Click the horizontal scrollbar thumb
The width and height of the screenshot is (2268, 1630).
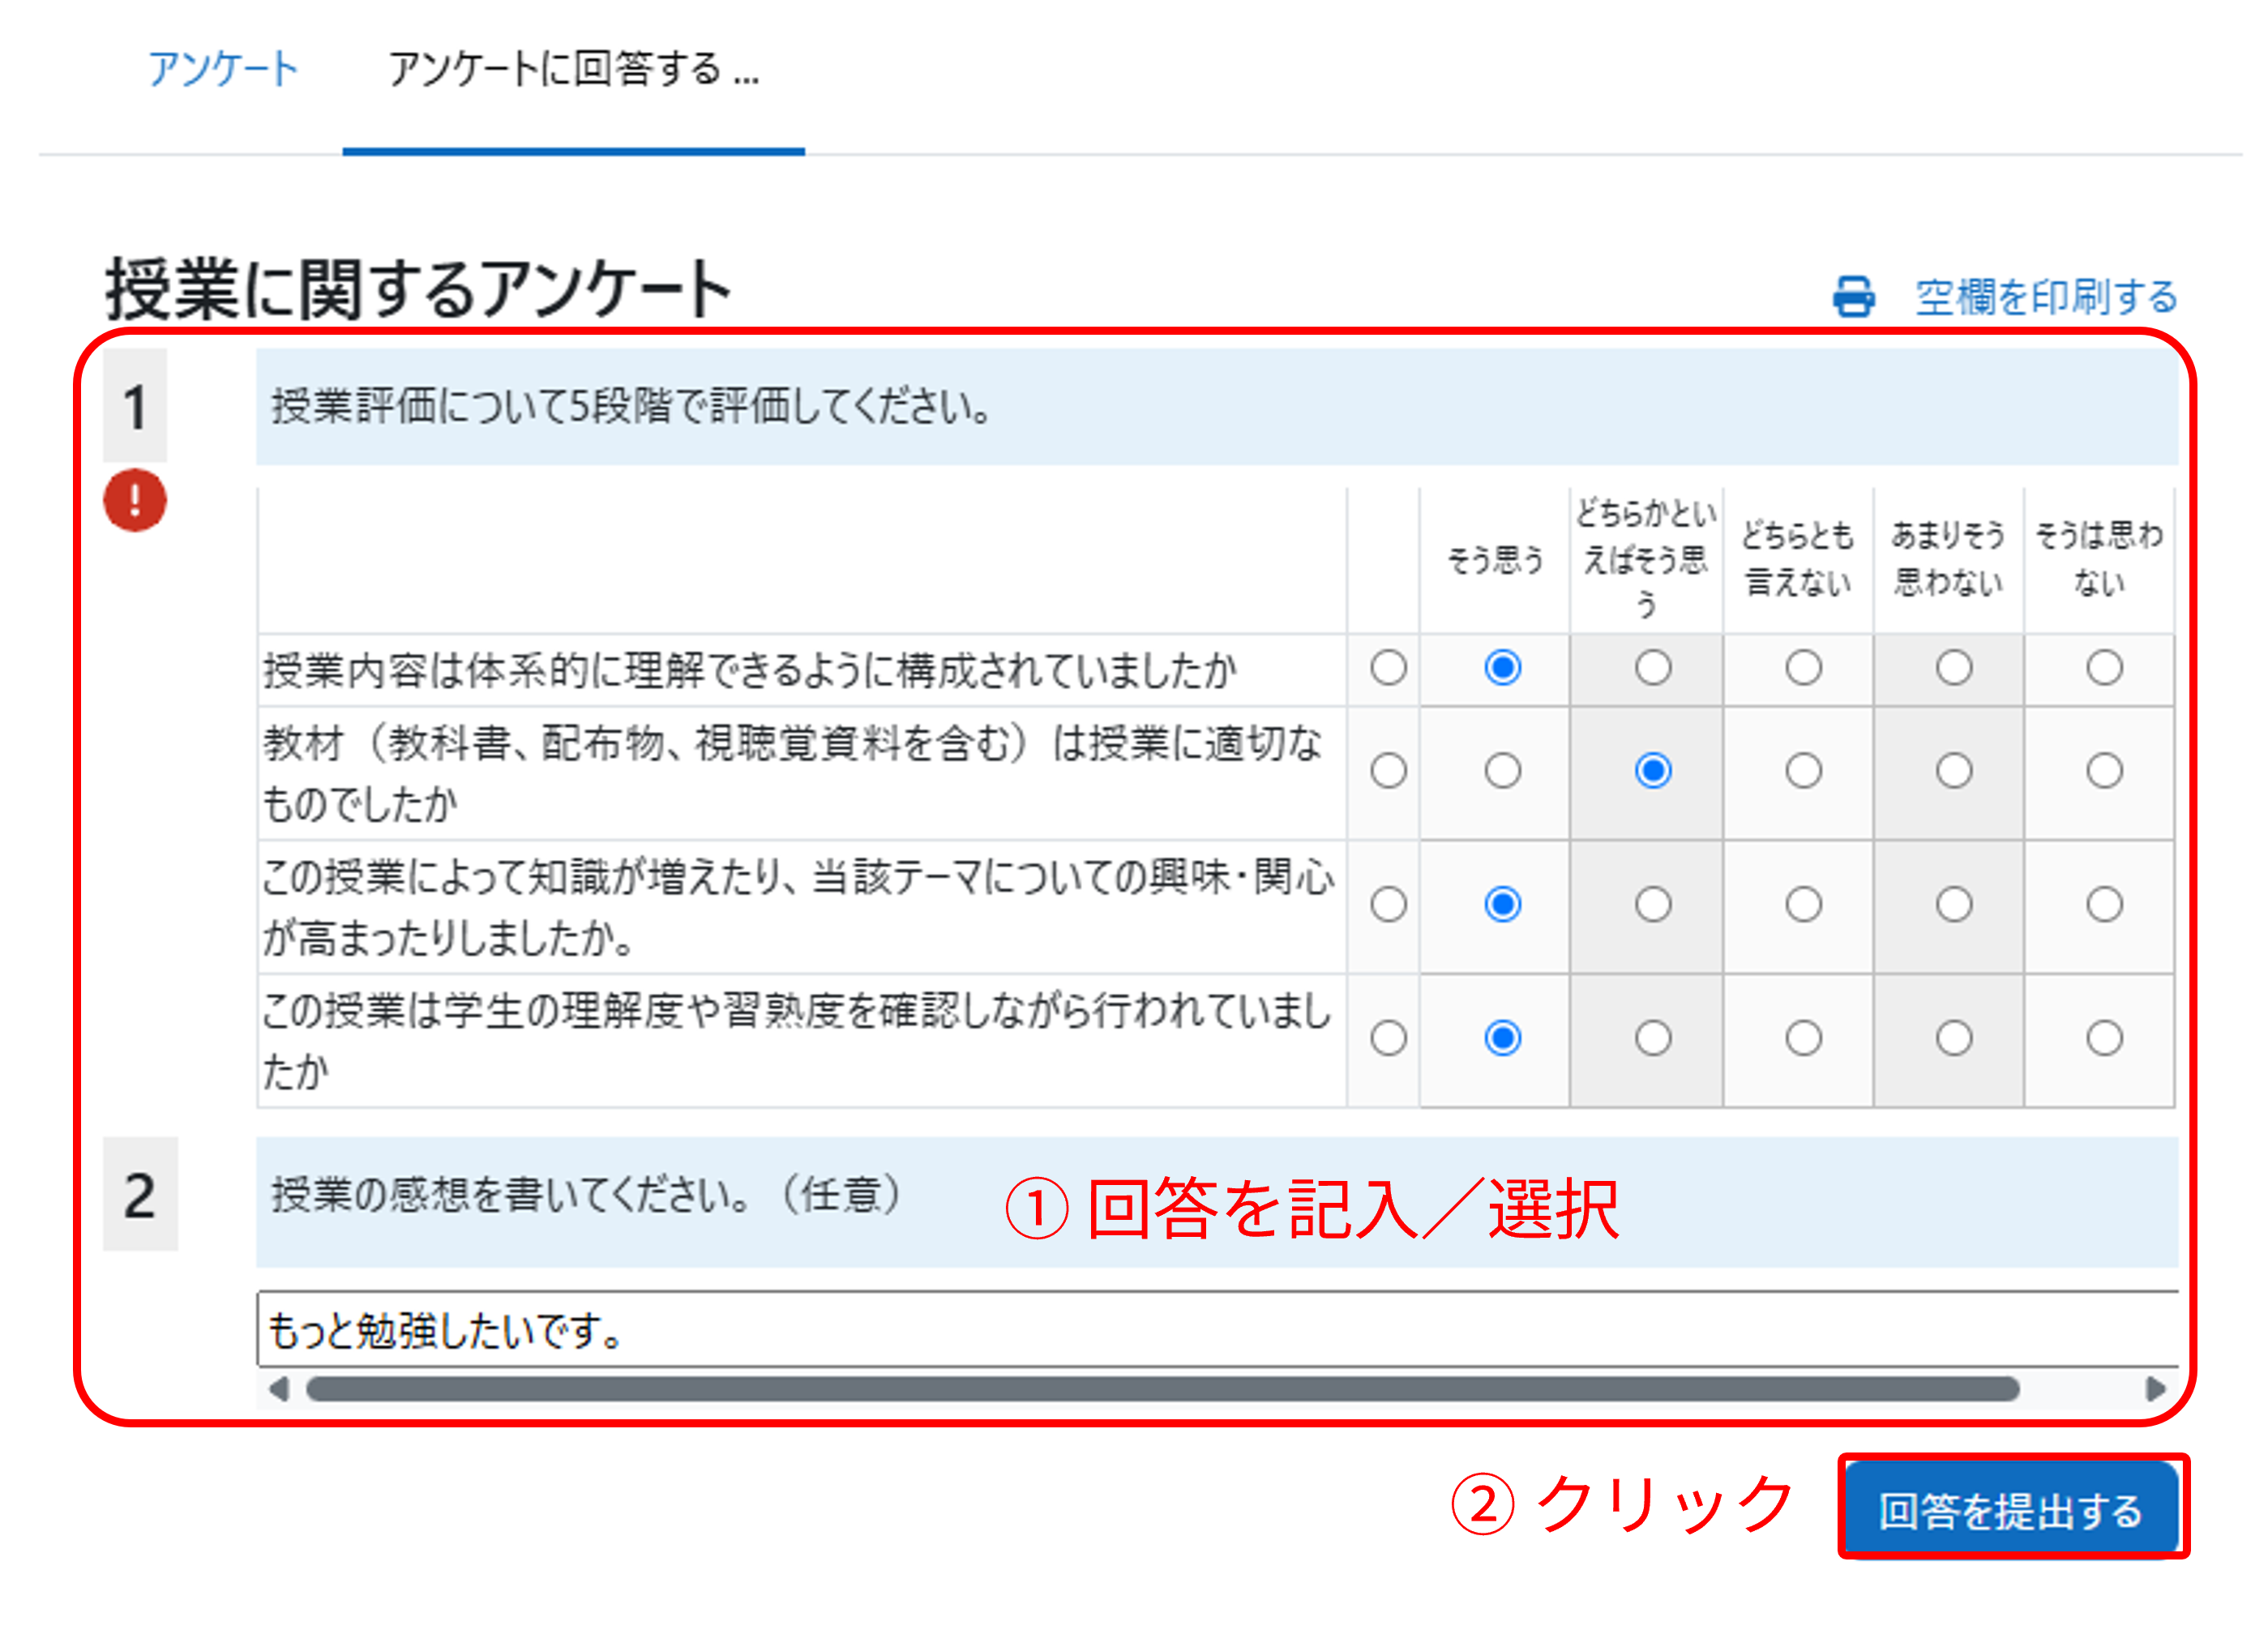pyautogui.click(x=1162, y=1389)
